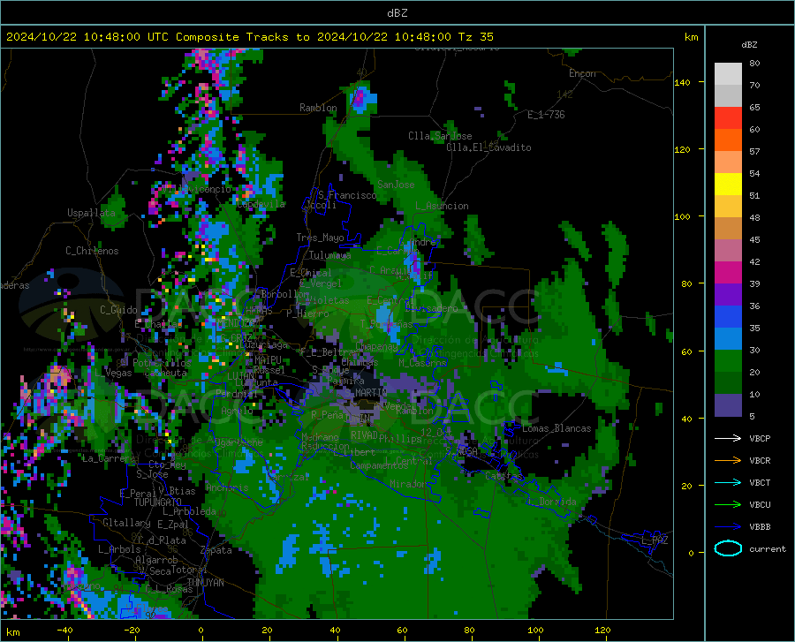Click the 'L_PAZ' map label
795x642 pixels.
pyautogui.click(x=655, y=540)
